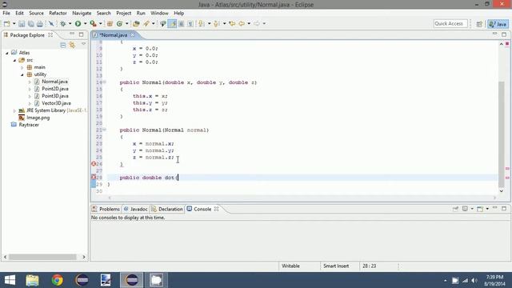Screen dimensions: 512x288
Task: Select Normal.java in Package Explorer
Action: coord(54,82)
